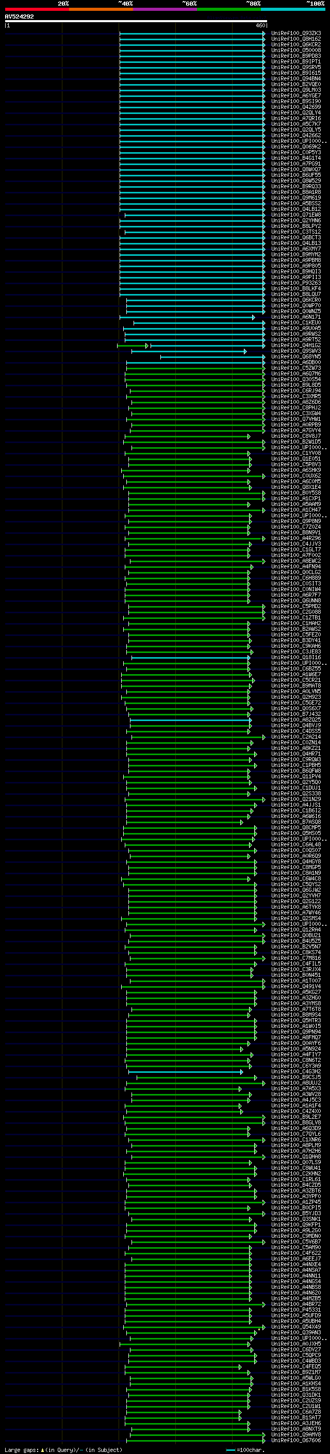The image size is (330, 1454).
Task: Select the UniRef100_Q9SRV5 label
Action: pos(296,67)
